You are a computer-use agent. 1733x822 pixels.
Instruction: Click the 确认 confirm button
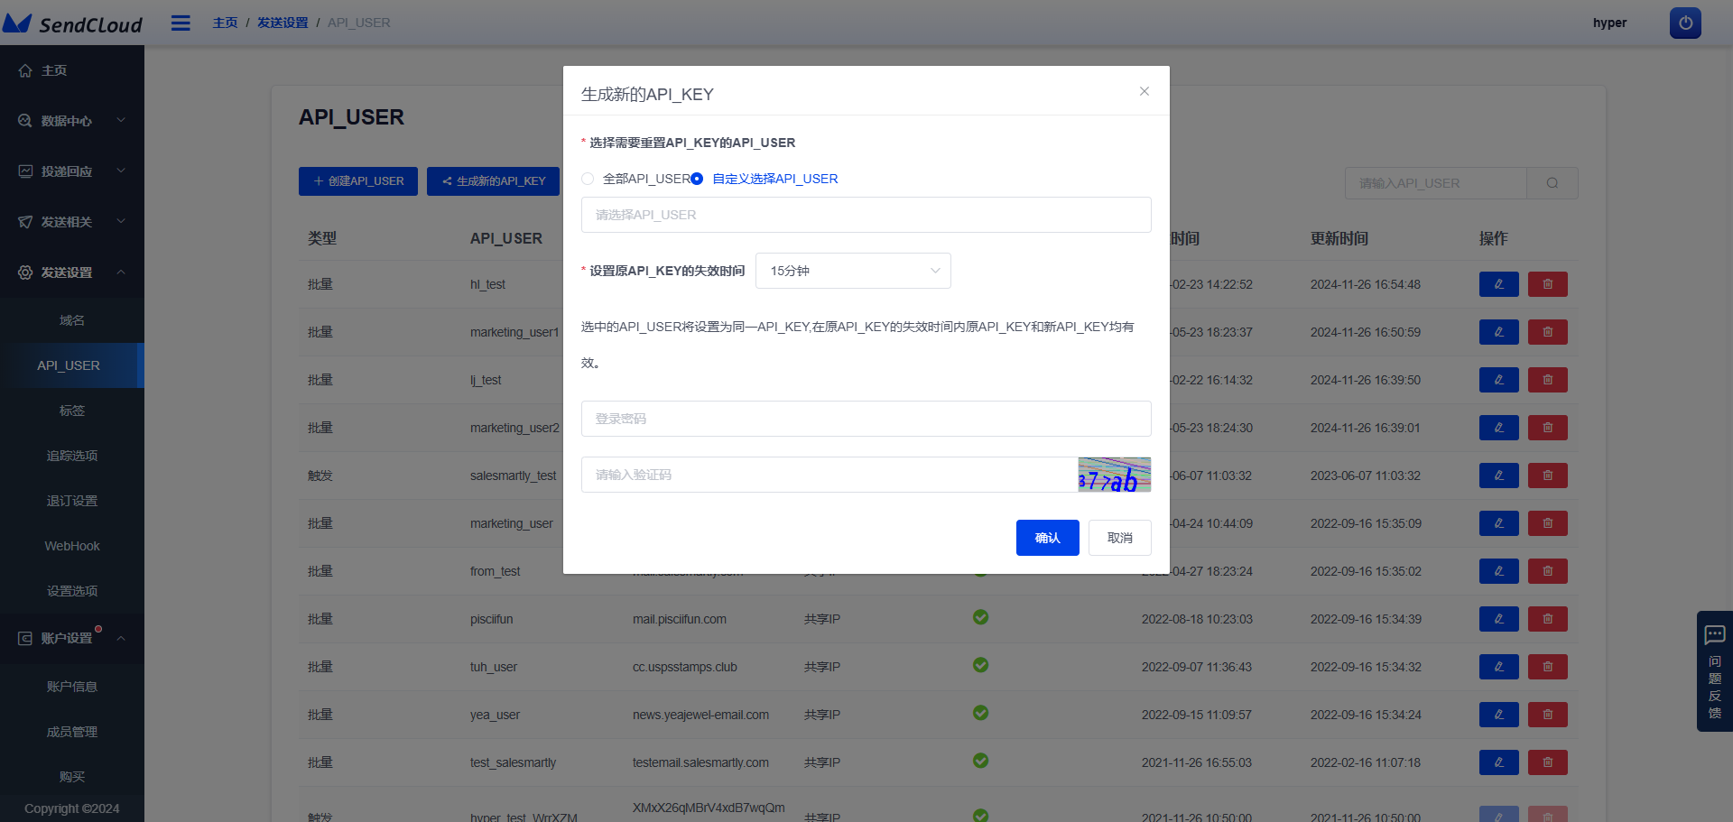(x=1047, y=537)
